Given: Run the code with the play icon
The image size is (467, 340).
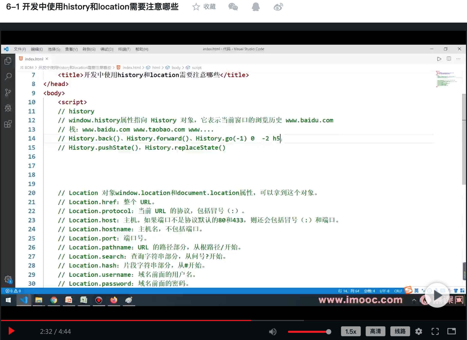Looking at the screenshot, I should (439, 59).
